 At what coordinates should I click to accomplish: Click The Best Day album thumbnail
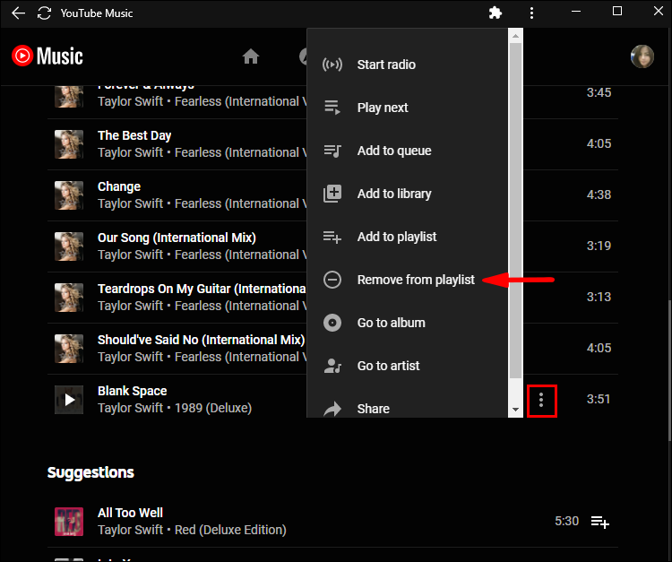(x=69, y=144)
